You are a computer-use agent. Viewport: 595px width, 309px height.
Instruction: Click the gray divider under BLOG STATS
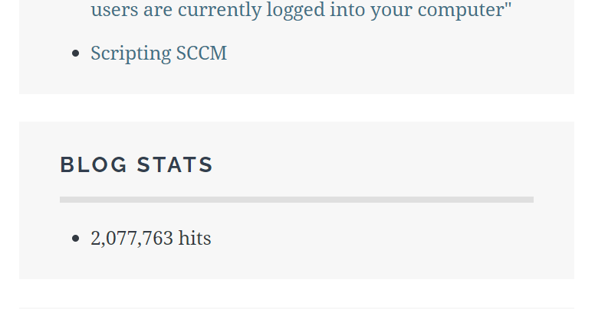tap(296, 200)
